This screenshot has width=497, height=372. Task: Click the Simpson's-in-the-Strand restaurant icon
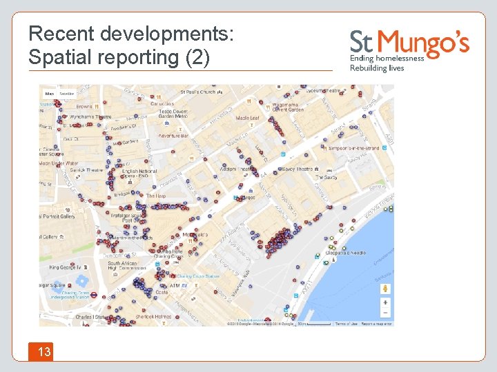325,147
